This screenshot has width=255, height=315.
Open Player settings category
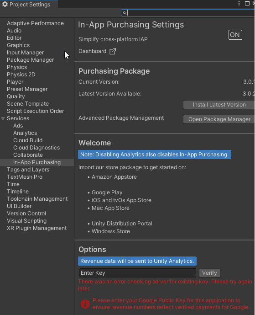pos(15,82)
